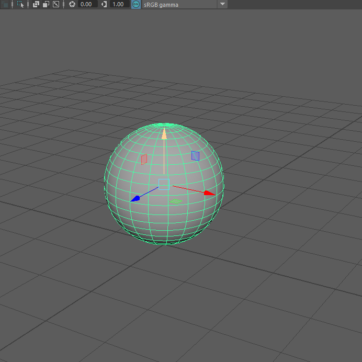Click the sphere's bottom wireframe edge
Image resolution: width=362 pixels, height=362 pixels.
(164, 242)
